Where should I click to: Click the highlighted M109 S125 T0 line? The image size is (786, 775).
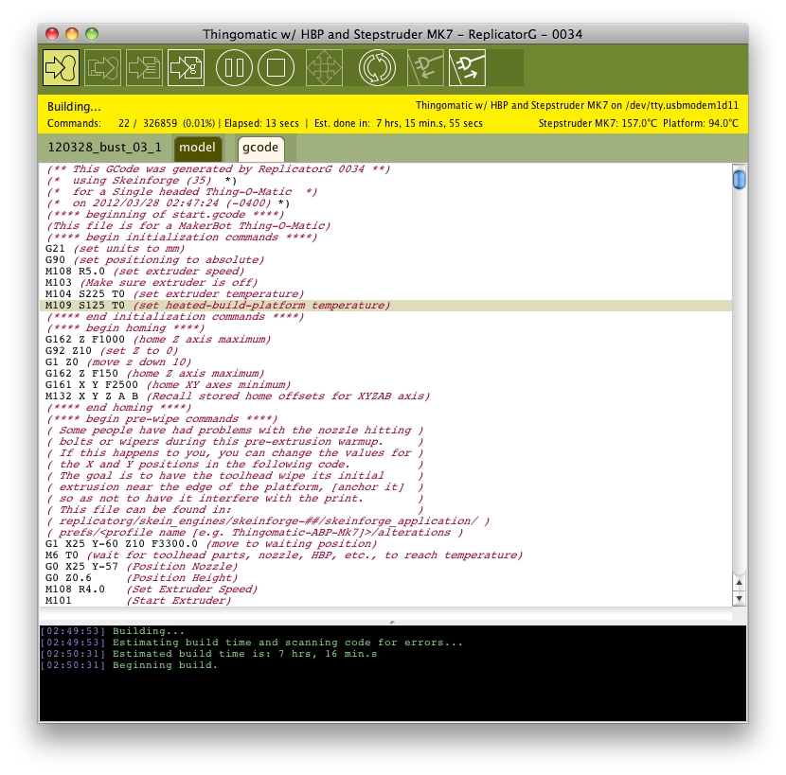click(x=386, y=306)
